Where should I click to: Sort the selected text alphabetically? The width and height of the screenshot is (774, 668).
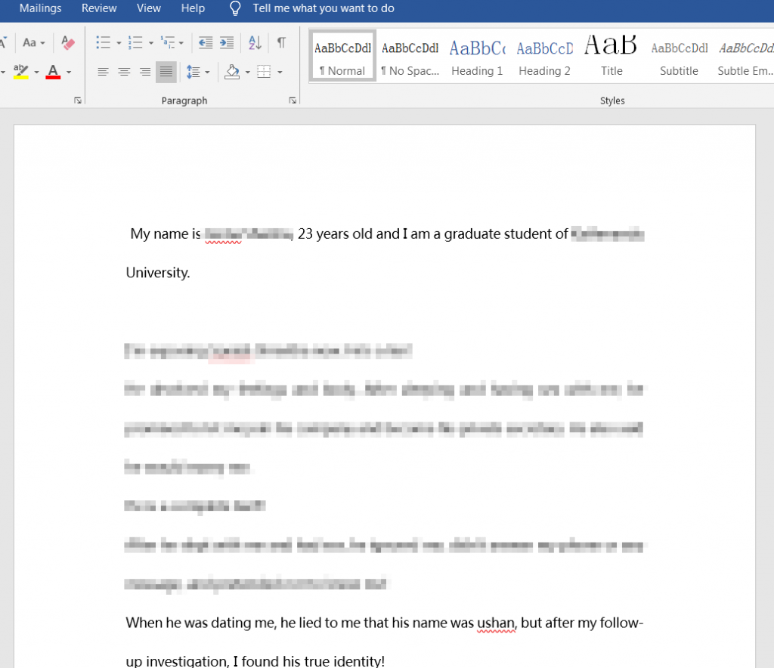pos(255,43)
